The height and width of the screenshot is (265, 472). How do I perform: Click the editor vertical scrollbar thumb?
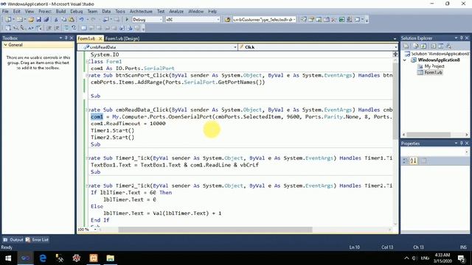click(x=395, y=101)
